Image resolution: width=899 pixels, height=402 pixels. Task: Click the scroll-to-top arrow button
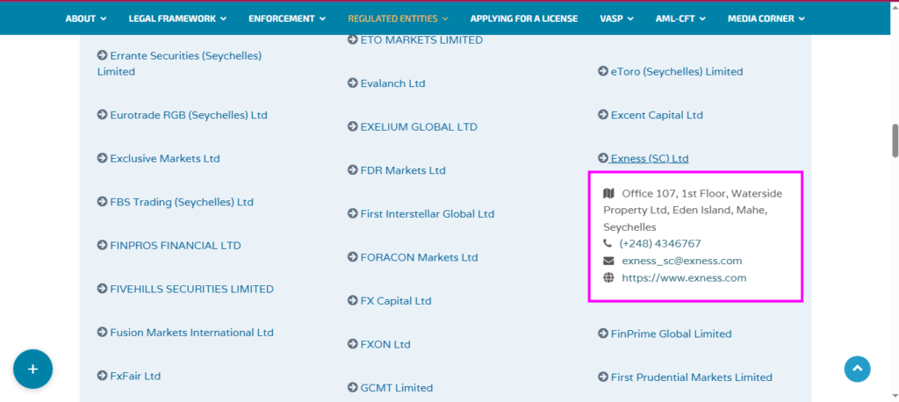(x=858, y=370)
